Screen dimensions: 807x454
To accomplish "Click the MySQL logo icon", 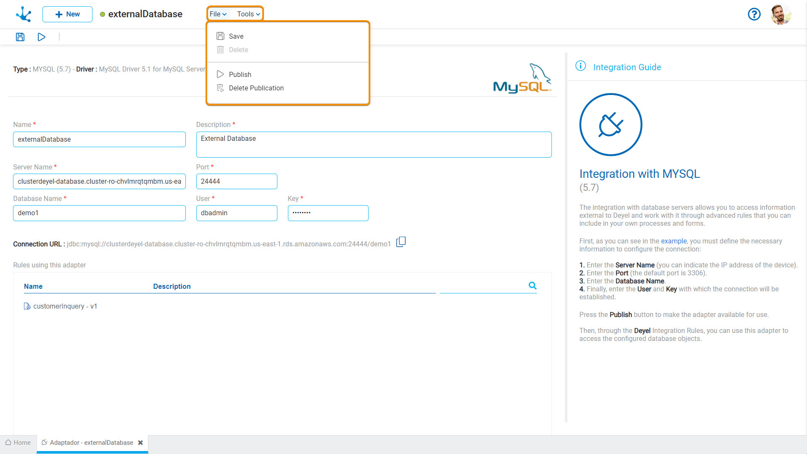I will [522, 79].
